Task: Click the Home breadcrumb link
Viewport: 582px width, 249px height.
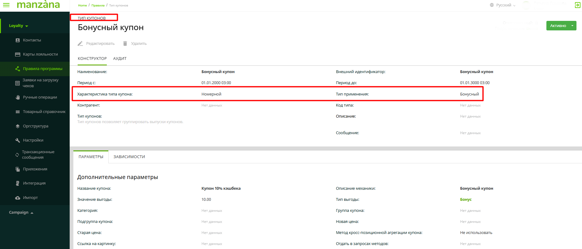Action: [x=82, y=6]
